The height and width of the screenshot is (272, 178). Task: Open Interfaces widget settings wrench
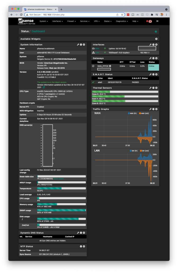150,45
